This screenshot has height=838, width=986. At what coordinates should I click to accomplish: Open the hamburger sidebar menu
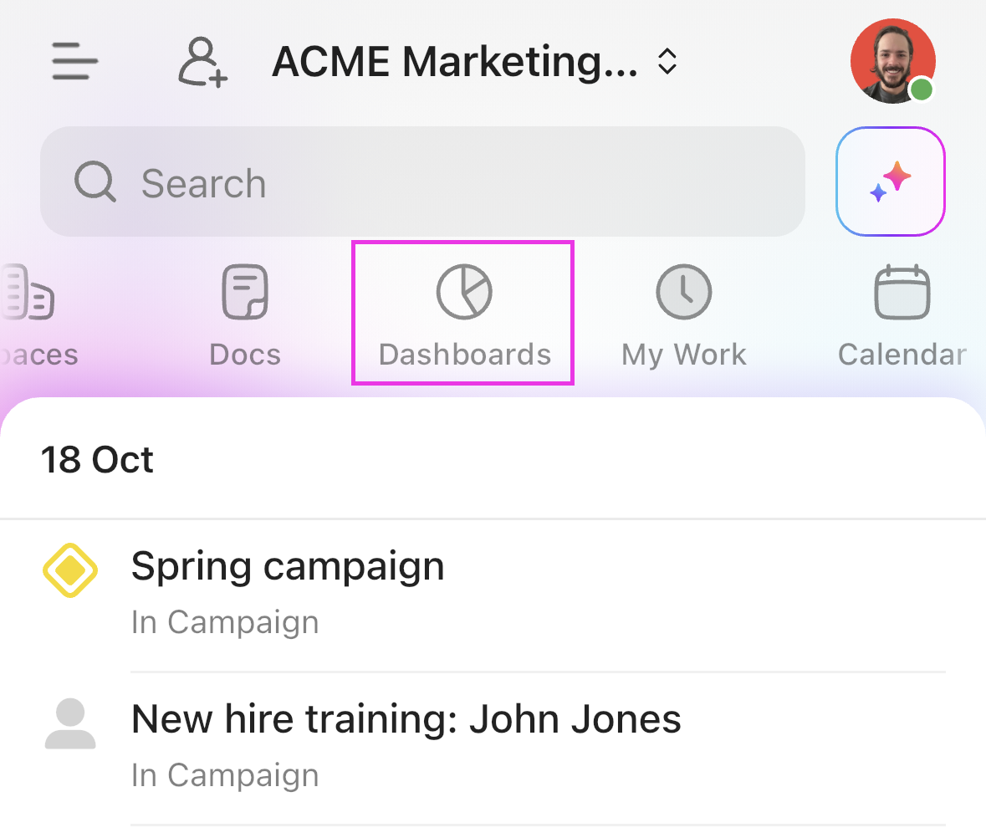75,62
